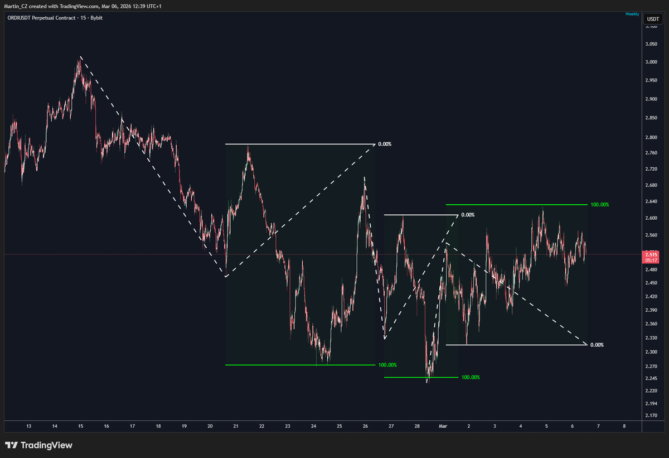Click the 2.360 price axis label
This screenshot has height=458, width=669.
pyautogui.click(x=651, y=324)
